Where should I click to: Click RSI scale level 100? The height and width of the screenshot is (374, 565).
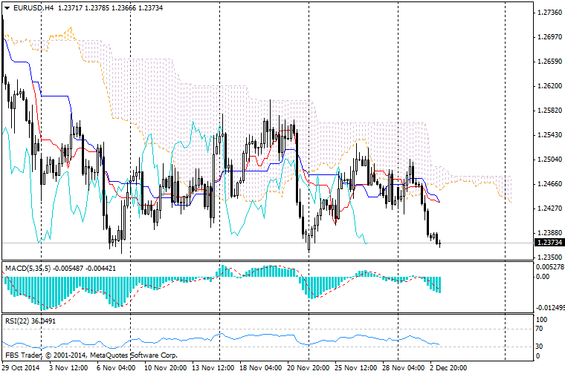point(541,319)
